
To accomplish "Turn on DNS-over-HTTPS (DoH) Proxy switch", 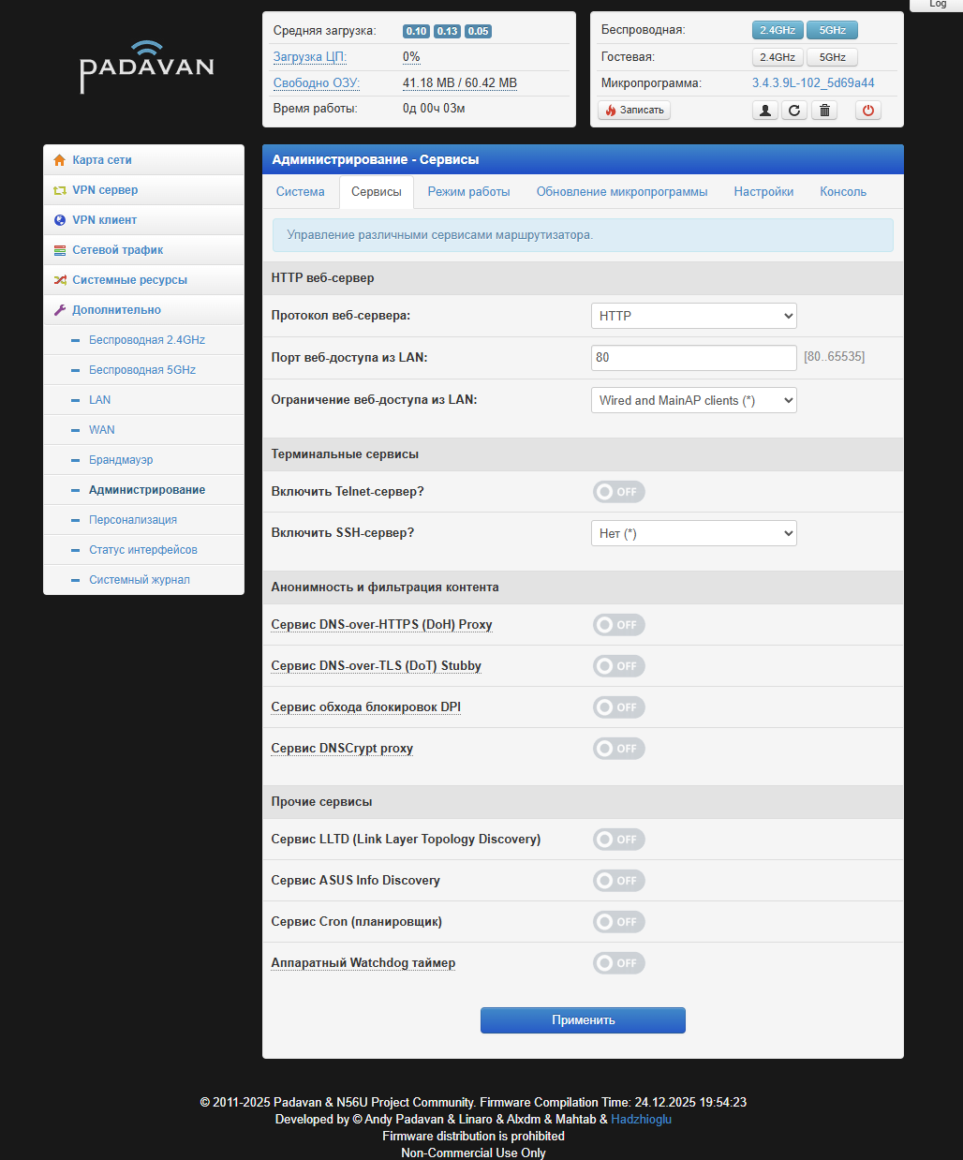I will [618, 625].
